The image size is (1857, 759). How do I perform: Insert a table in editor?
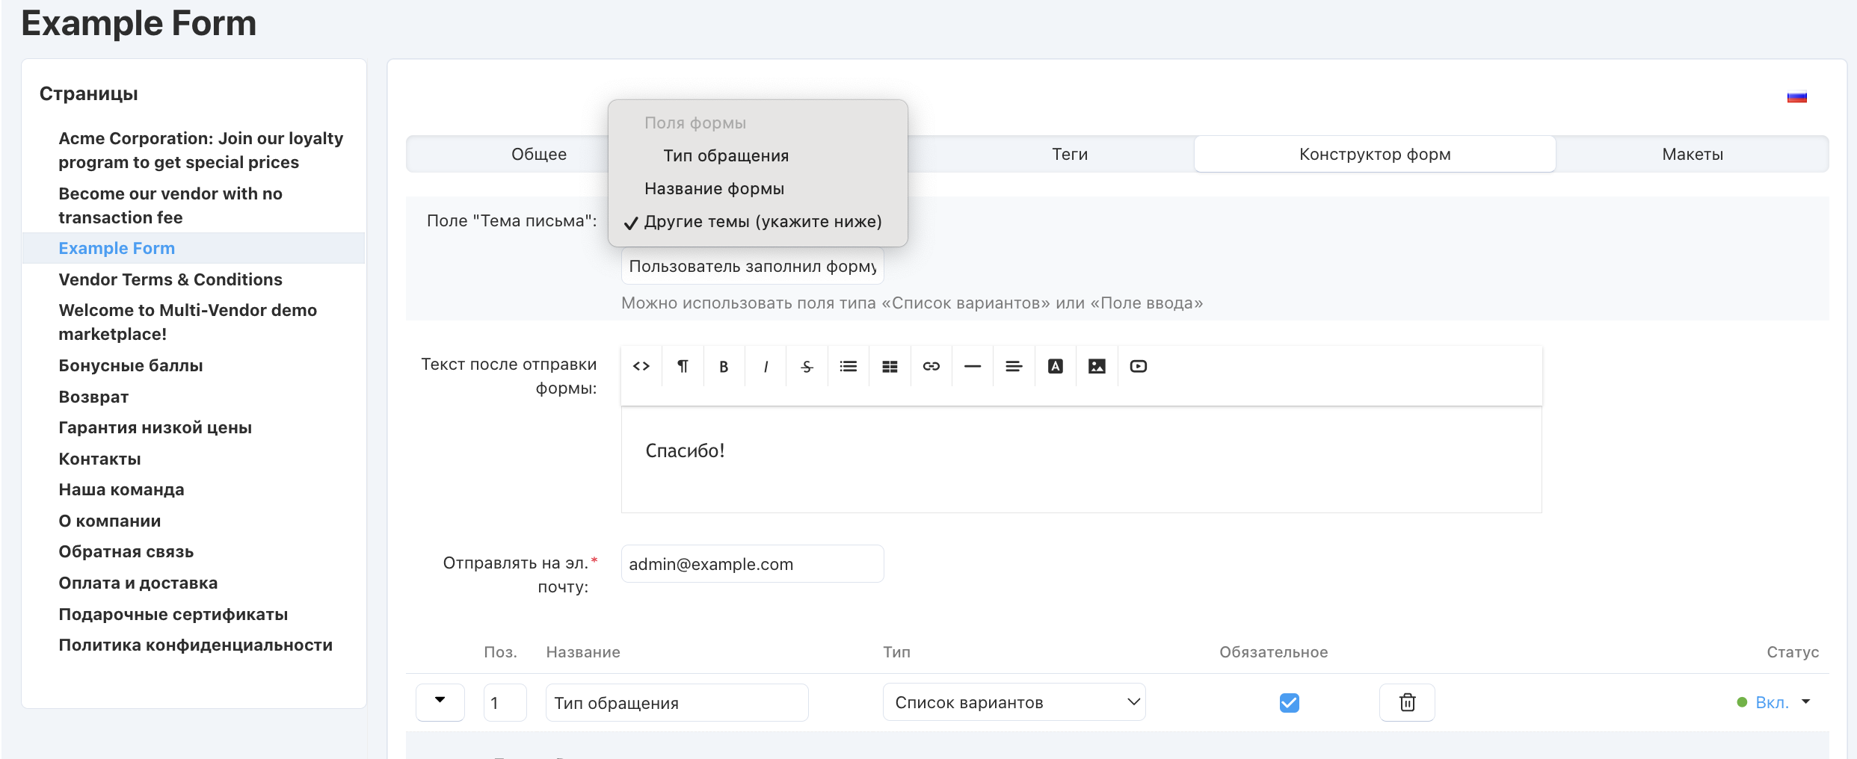click(890, 366)
